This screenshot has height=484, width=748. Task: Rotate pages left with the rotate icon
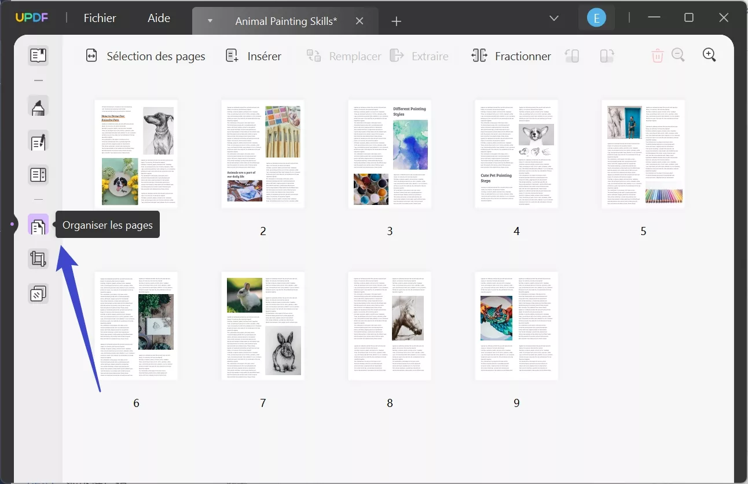572,56
